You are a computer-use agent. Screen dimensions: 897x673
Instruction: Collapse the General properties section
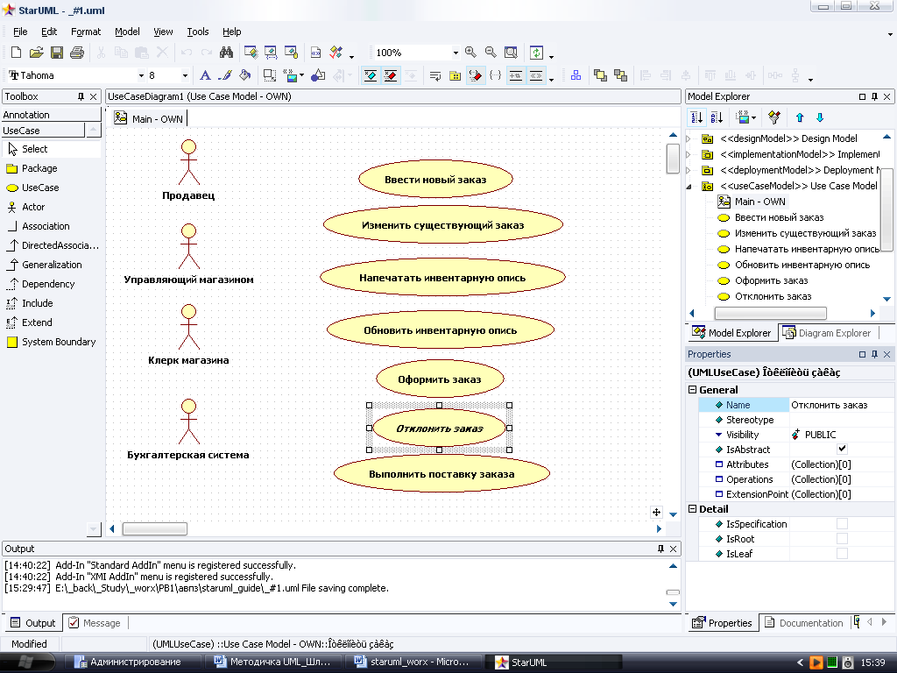click(x=692, y=390)
